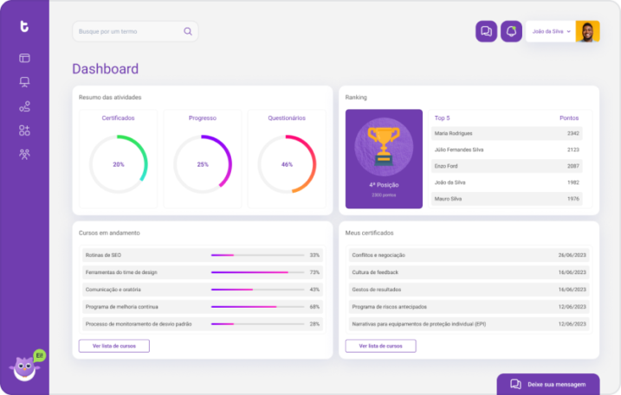Viewport: 621px width, 395px height.
Task: Open the people group icon in sidebar
Action: 24,155
